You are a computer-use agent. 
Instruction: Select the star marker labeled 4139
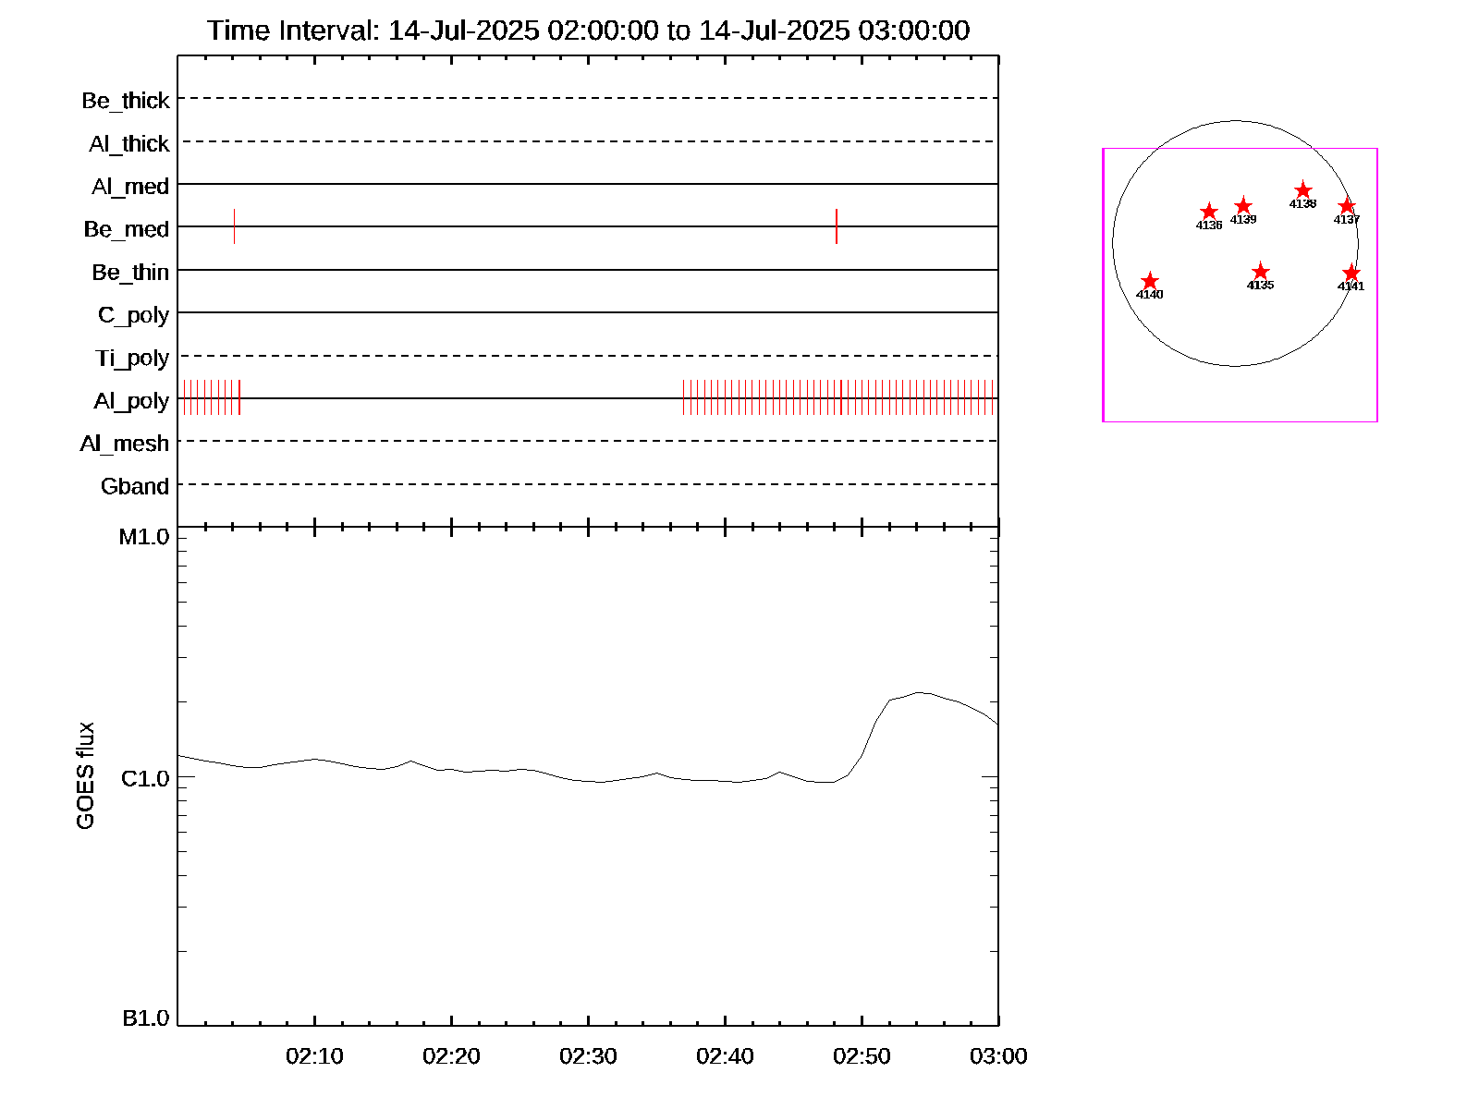1243,206
